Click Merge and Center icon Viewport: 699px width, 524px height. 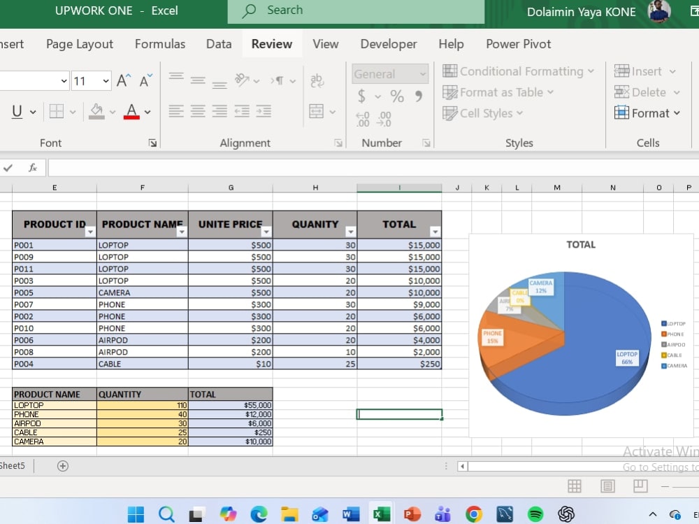pyautogui.click(x=316, y=111)
